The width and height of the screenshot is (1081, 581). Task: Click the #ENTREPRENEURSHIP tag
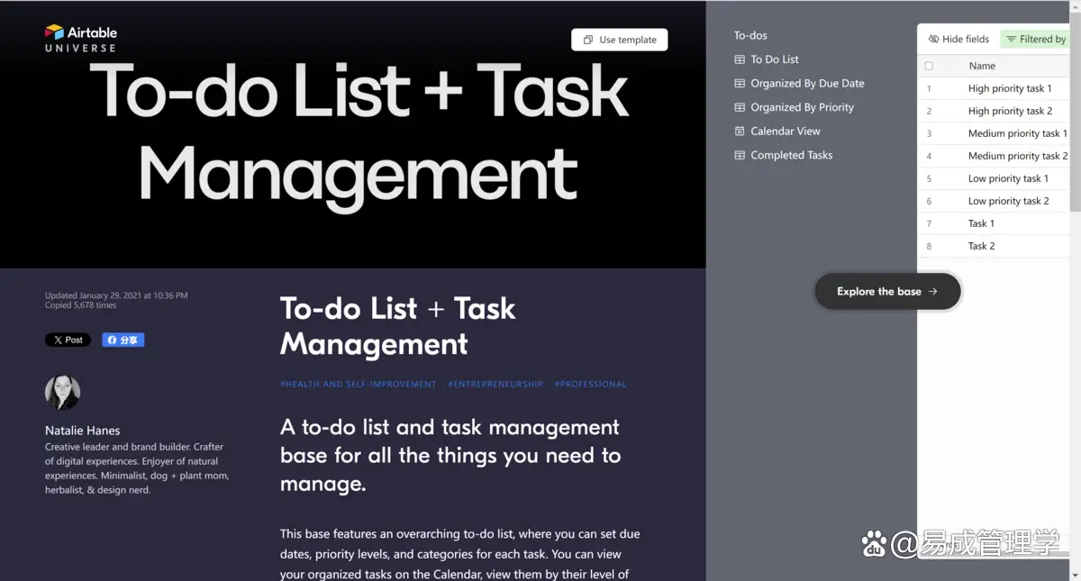click(x=495, y=385)
